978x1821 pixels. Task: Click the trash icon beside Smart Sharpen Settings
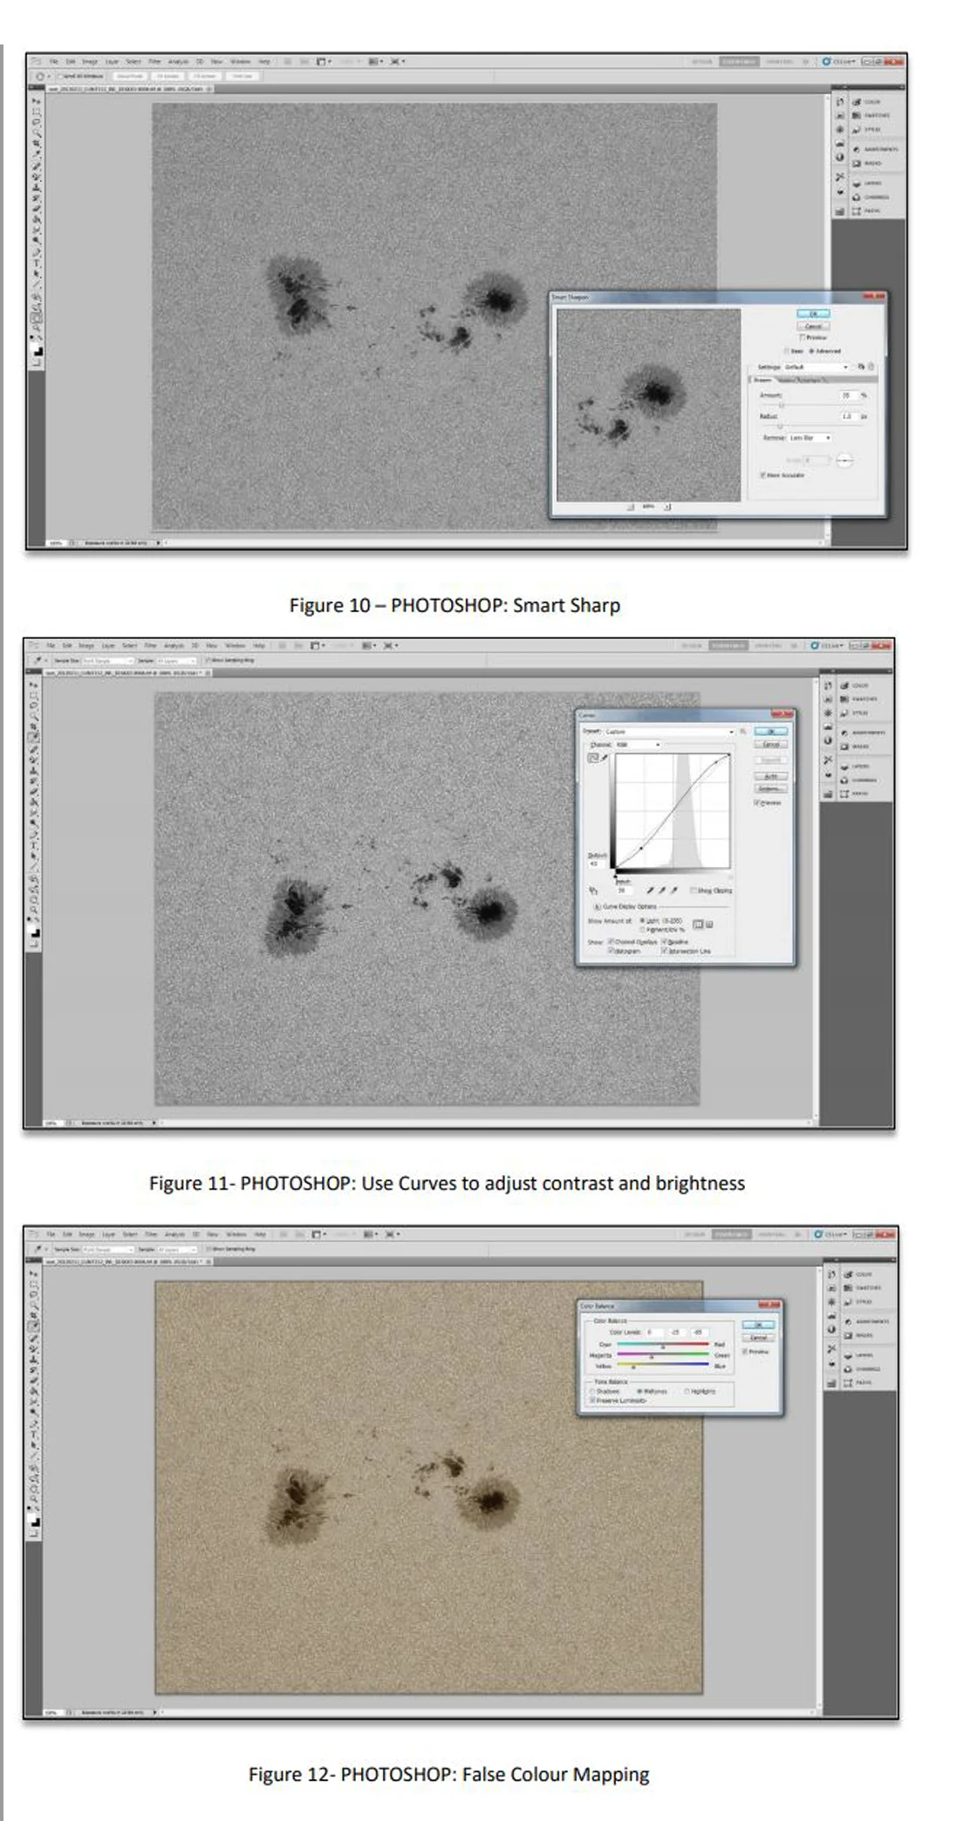pyautogui.click(x=871, y=367)
